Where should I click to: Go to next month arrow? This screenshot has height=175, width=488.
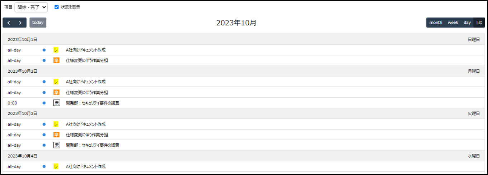[20, 23]
